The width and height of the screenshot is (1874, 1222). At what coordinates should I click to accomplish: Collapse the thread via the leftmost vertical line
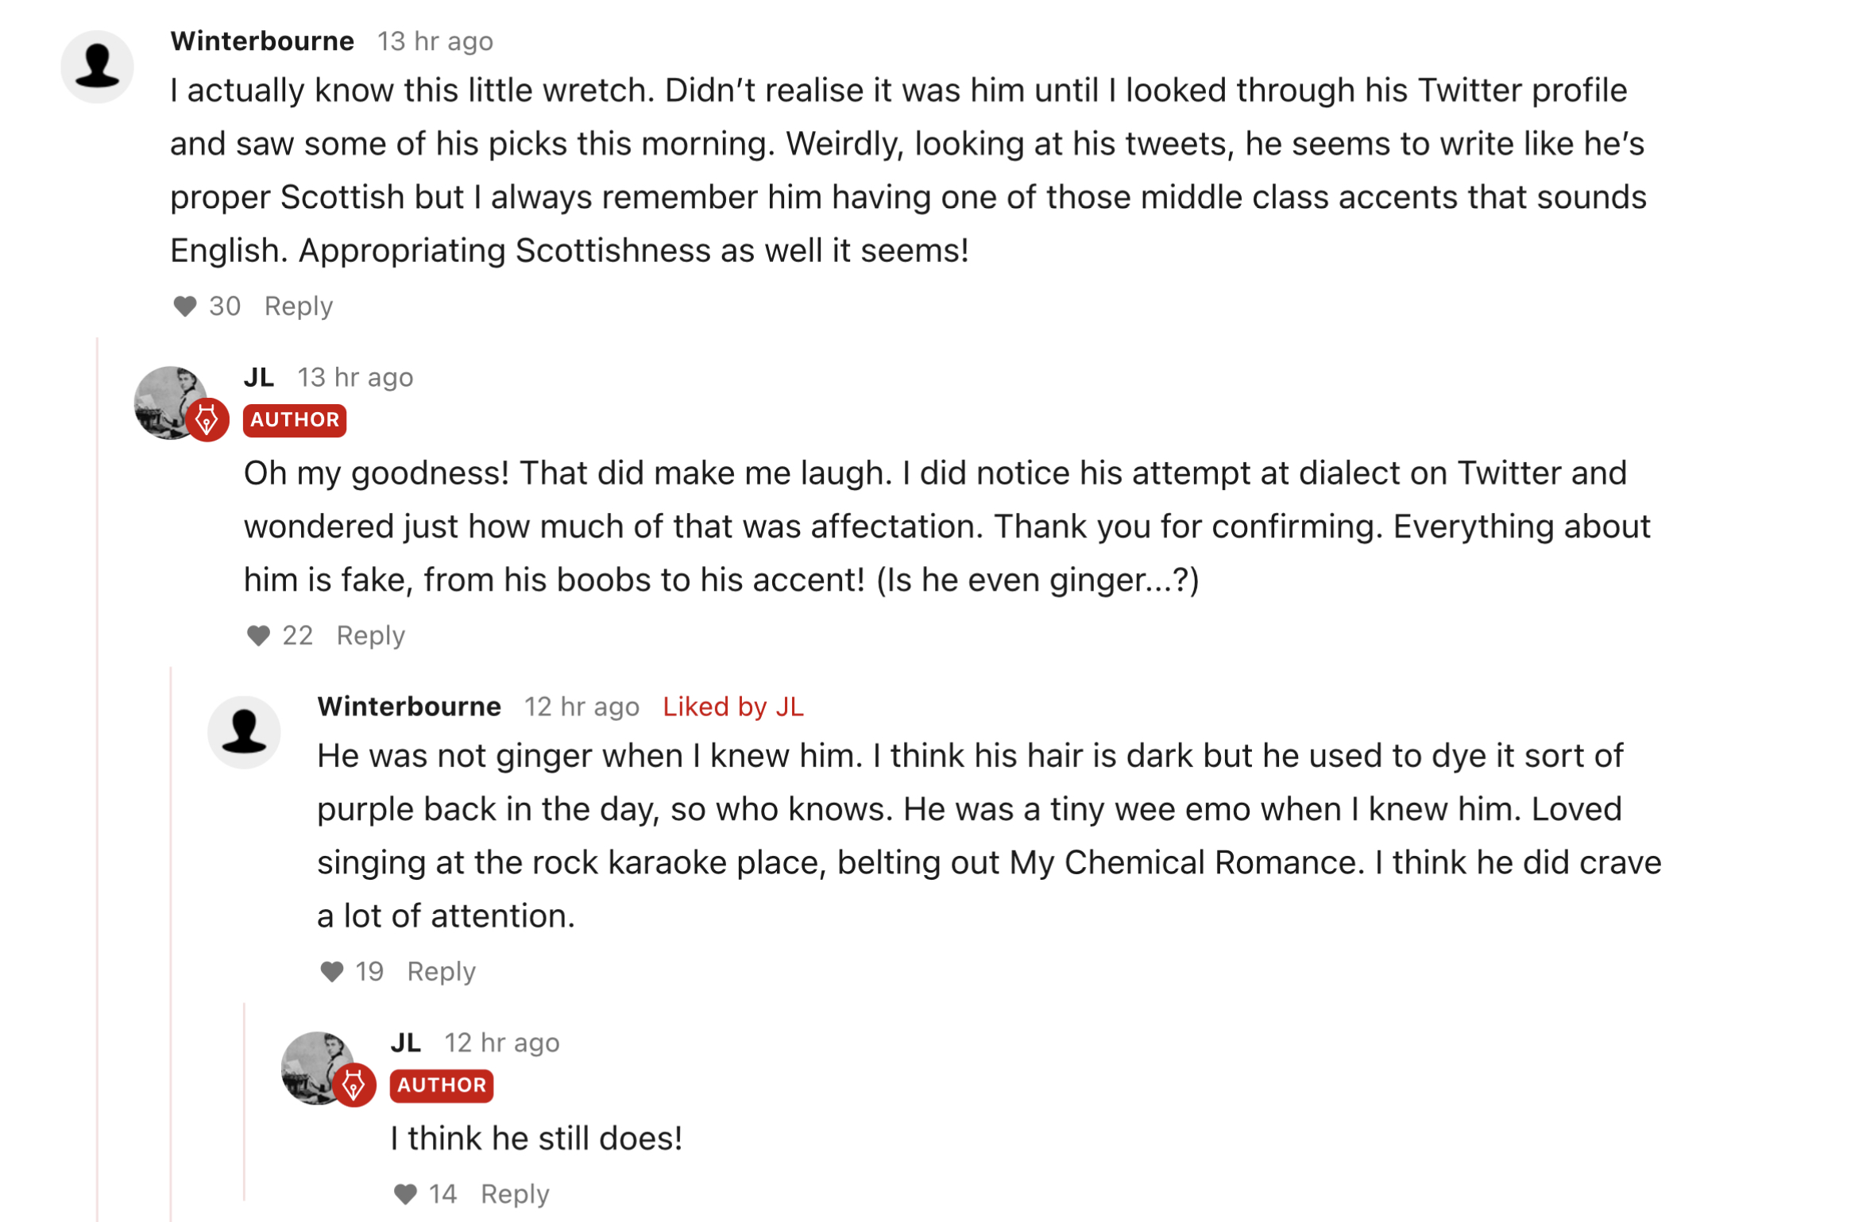pos(97,779)
